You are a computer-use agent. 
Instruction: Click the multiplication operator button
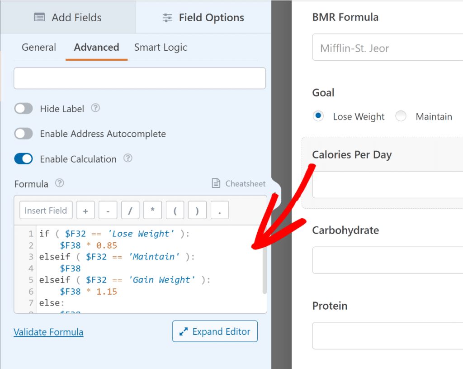[152, 210]
